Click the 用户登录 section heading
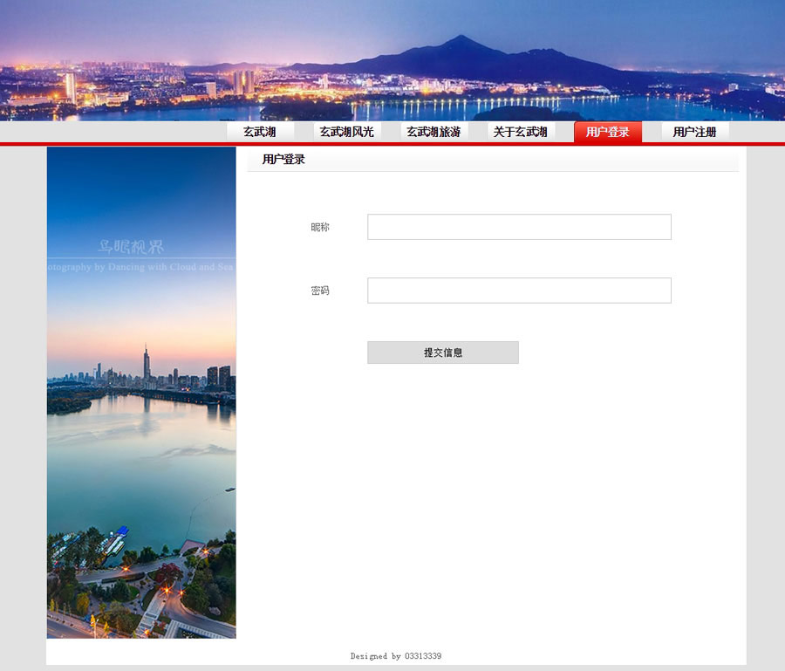 click(283, 159)
